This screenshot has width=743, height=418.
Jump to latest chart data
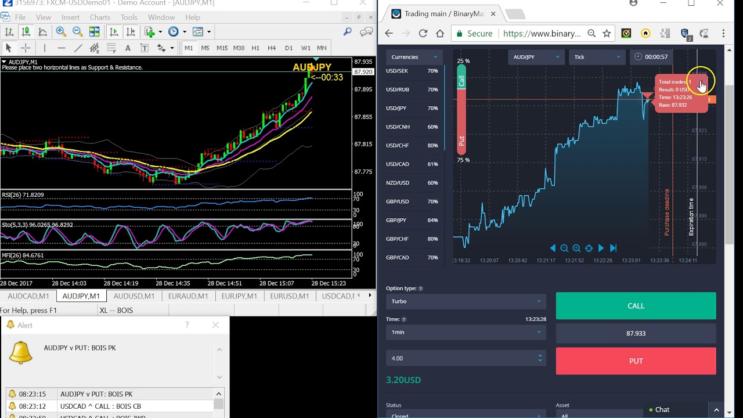613,248
